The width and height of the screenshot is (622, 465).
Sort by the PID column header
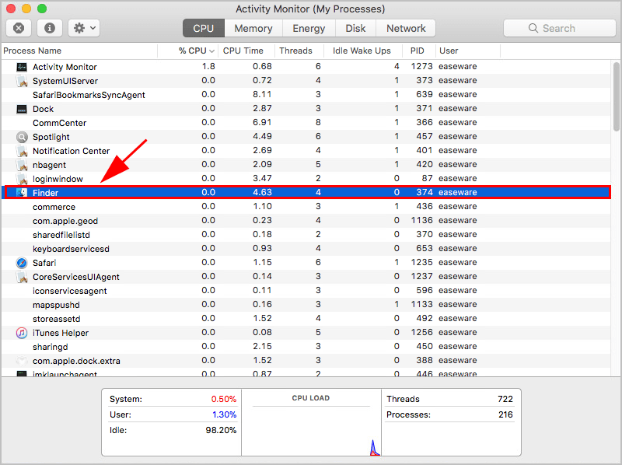tap(419, 51)
